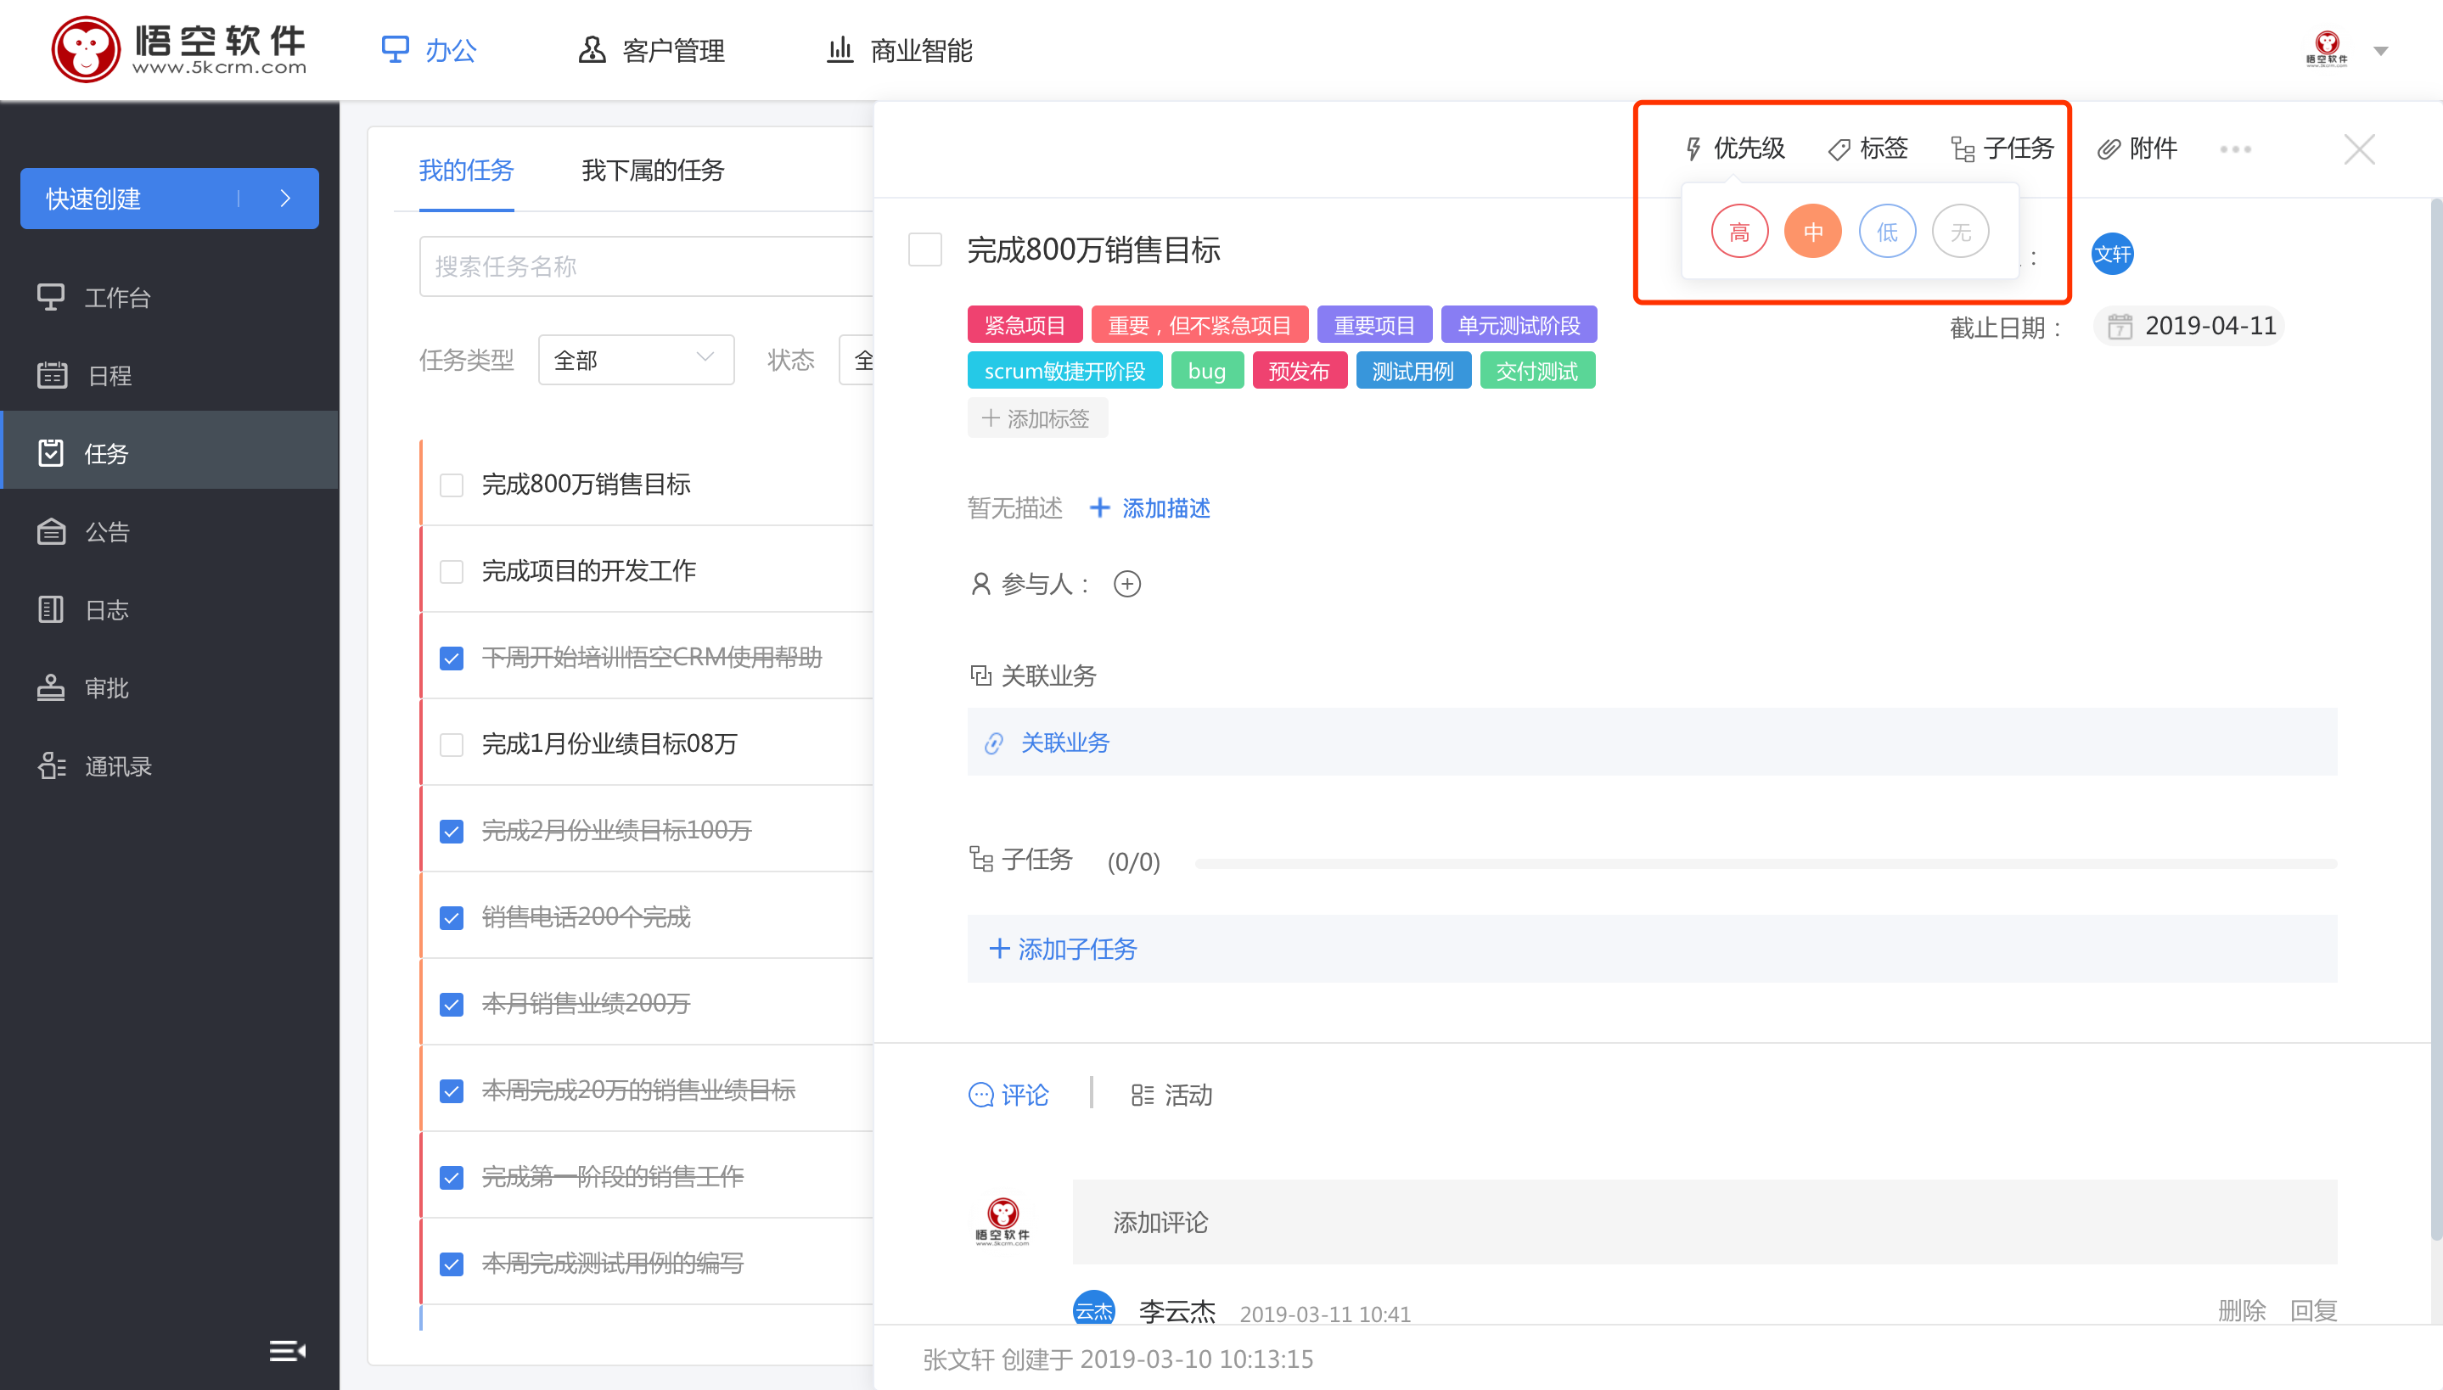Click the 预发布 tag
2443x1390 pixels.
[1299, 370]
